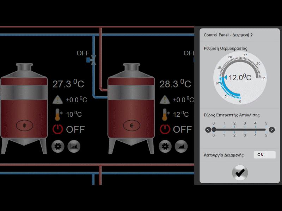Screen dimensions: 282x211
Task: Switch Λειτουργία Δεξαμενής to OFF
Action: tap(270, 155)
